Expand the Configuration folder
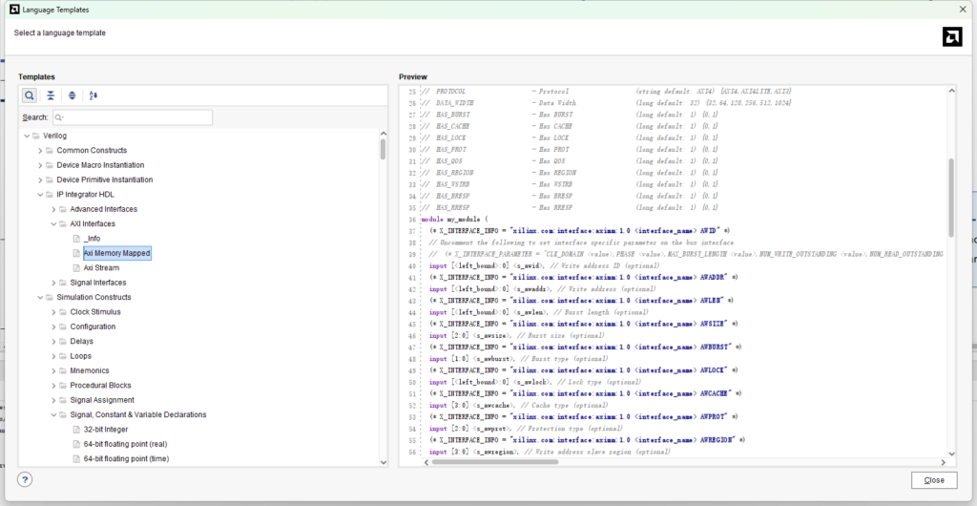The image size is (977, 506). tap(53, 327)
